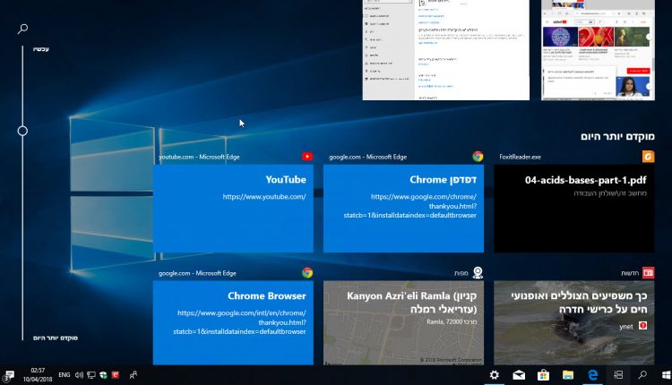Click Chrome icon above Chrome Browser card

pos(307,273)
